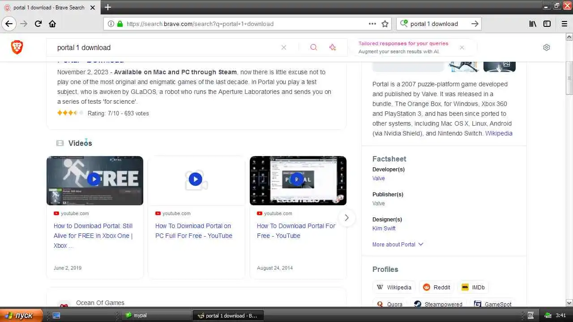The height and width of the screenshot is (322, 573).
Task: Open How To Download Portal on PC Full link
Action: point(194,231)
